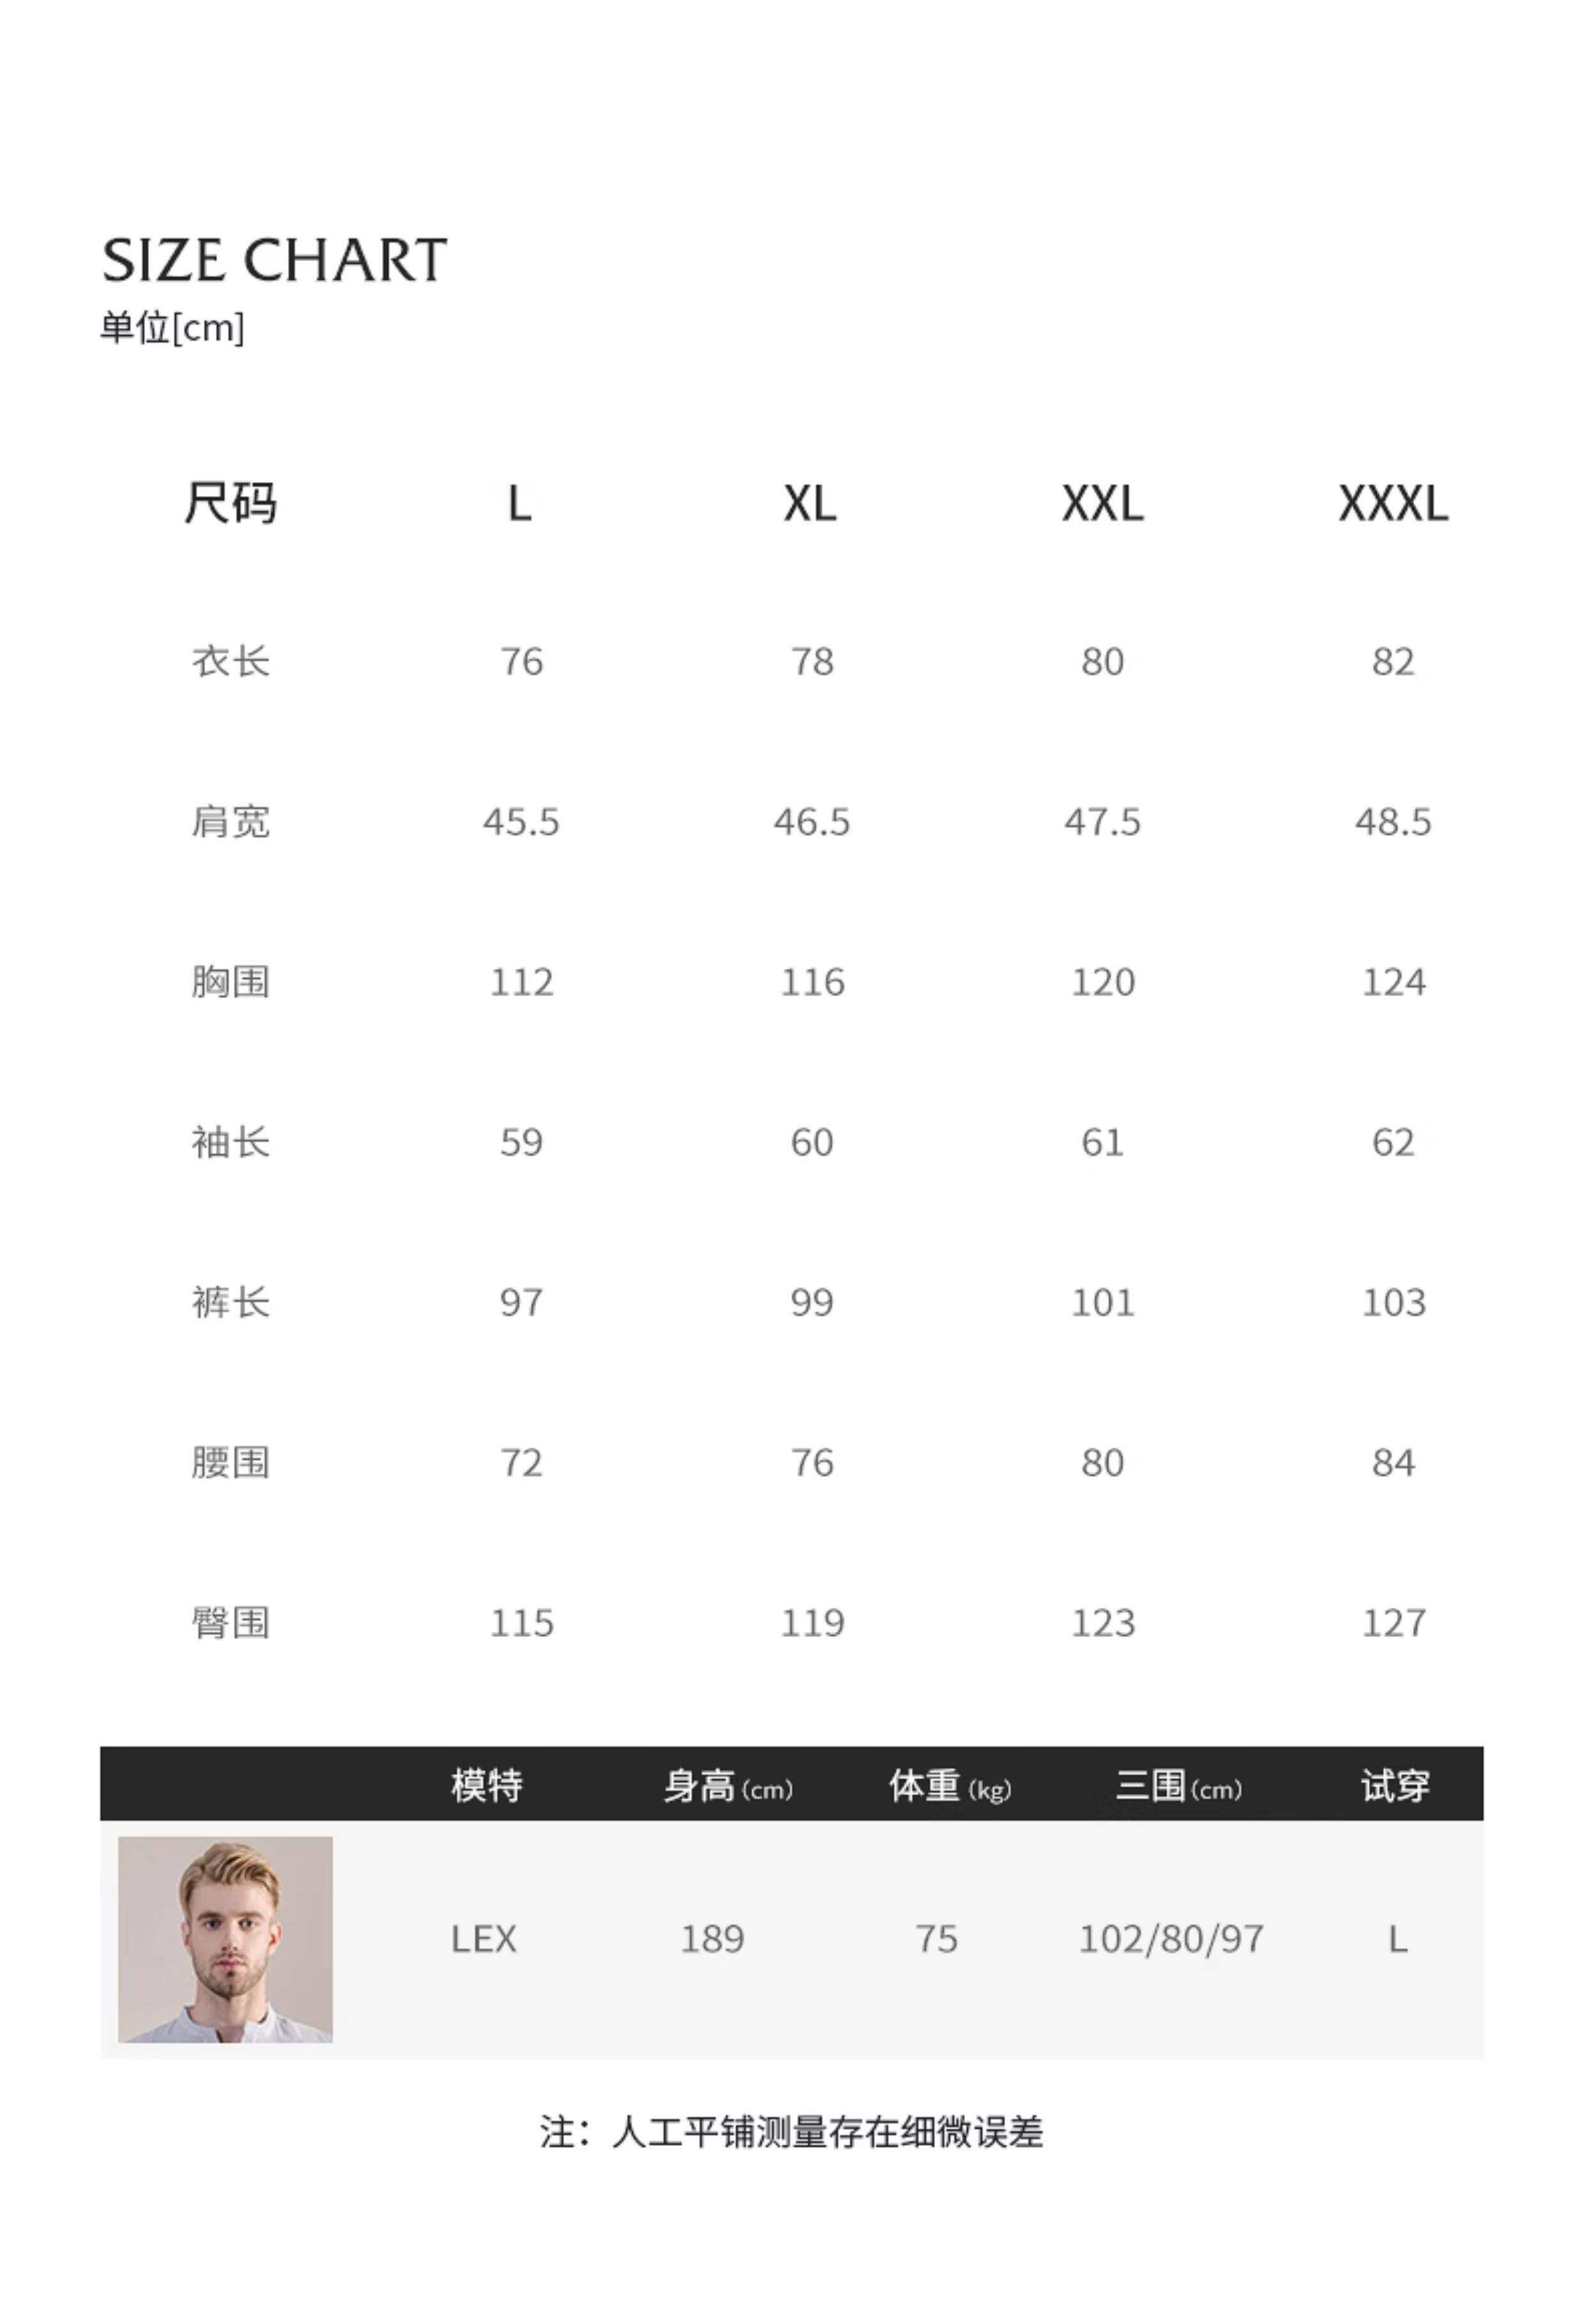Select the XXL size column header

pyautogui.click(x=1102, y=503)
